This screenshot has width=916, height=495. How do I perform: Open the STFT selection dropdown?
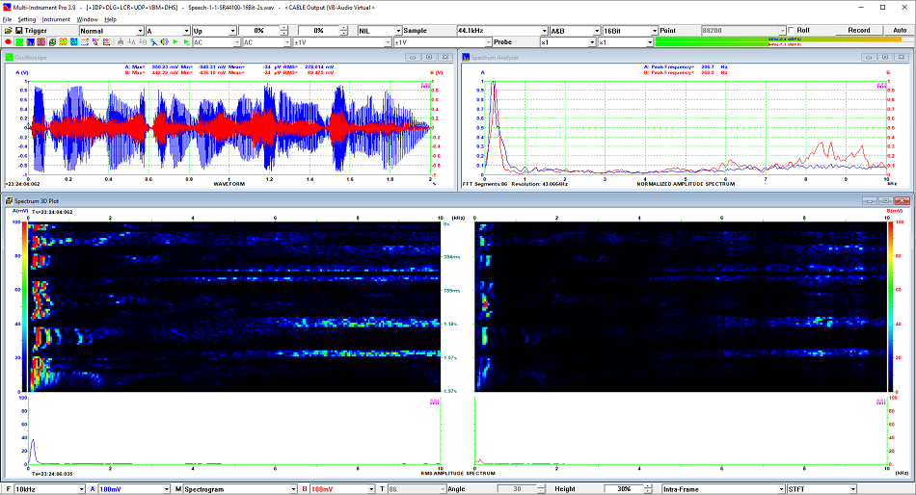coord(855,489)
